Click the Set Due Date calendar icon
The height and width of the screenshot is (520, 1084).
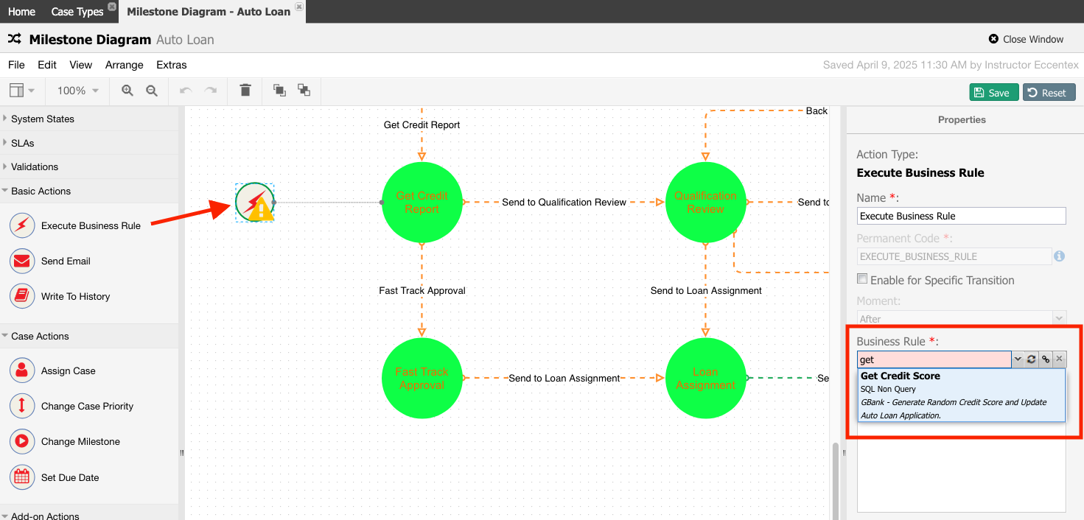[x=22, y=477]
